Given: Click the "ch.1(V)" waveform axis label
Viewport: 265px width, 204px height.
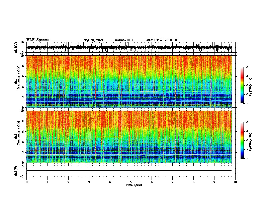Looking at the screenshot, I should pos(16,47).
